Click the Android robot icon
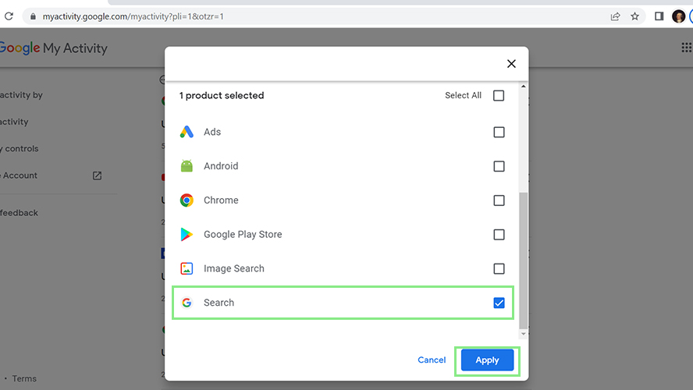The width and height of the screenshot is (693, 390). (x=187, y=165)
